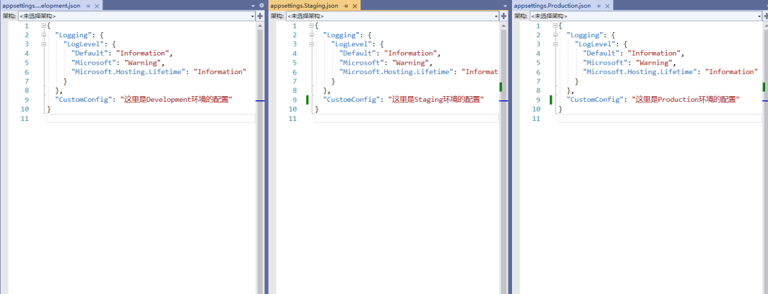Click split-view icon in Production editor pane
This screenshot has height=294, width=768.
click(x=766, y=16)
